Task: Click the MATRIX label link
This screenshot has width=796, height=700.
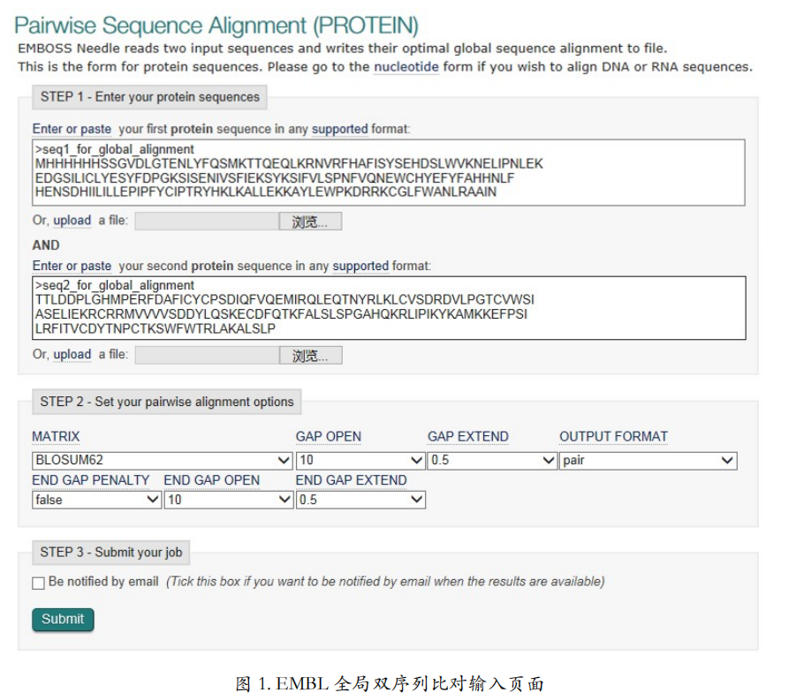Action: point(56,436)
